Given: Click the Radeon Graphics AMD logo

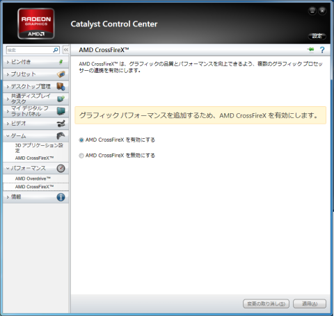Looking at the screenshot, I should (36, 24).
